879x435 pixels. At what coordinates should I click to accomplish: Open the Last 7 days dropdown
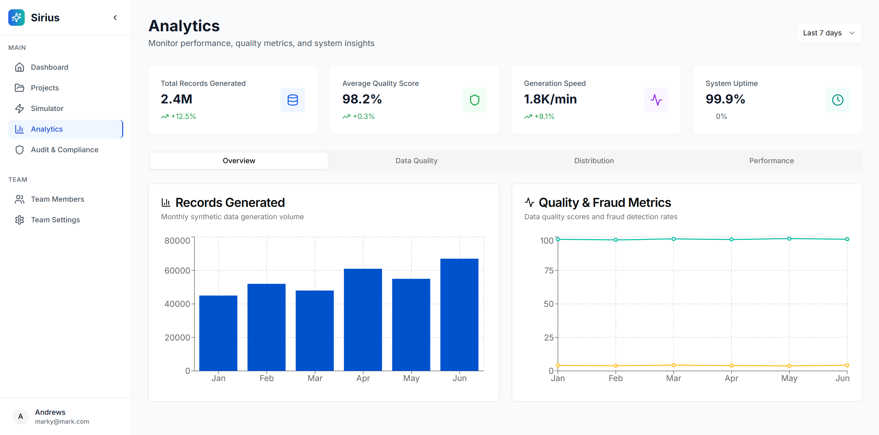coord(829,33)
